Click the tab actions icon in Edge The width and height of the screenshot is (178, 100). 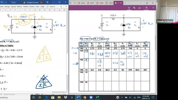tap(70, 3)
